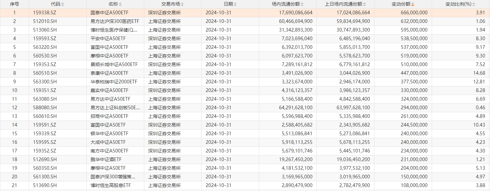Select code 563220.SH
This screenshot has height=191, width=490.
(45, 47)
